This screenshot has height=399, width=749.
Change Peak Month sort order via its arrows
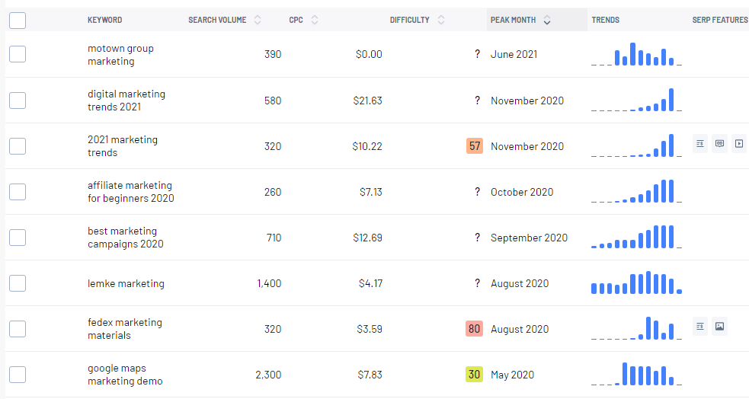point(547,20)
